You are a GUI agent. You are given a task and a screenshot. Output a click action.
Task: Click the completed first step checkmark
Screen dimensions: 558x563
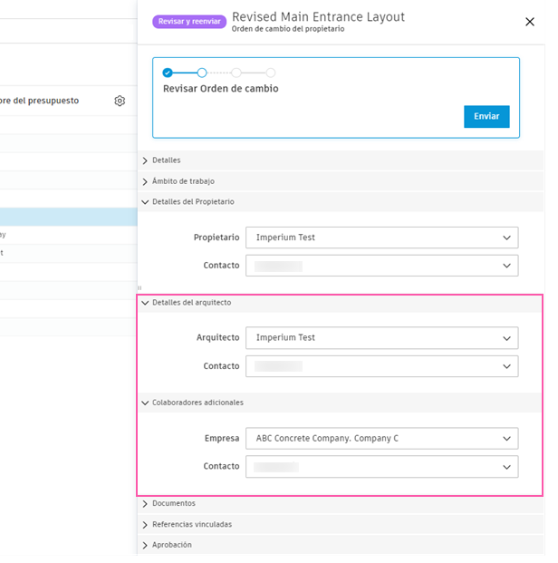(168, 73)
